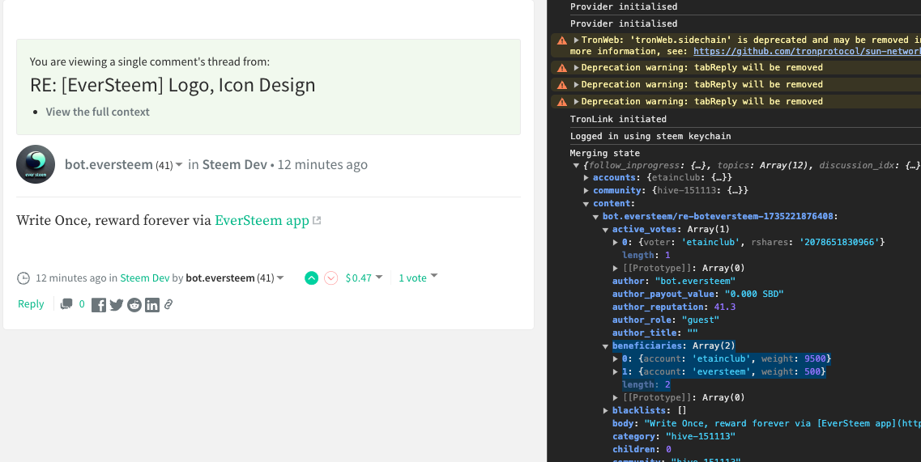Viewport: 921px width, 462px height.
Task: Click 12 minutes ago timestamp in header
Action: click(322, 165)
